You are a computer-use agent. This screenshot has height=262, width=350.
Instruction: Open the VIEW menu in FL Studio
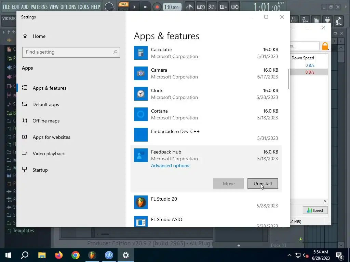pyautogui.click(x=54, y=7)
